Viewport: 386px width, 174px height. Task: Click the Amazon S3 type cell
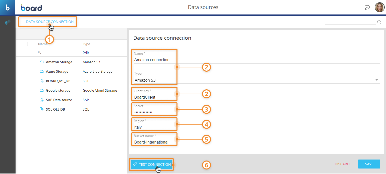[x=91, y=62]
